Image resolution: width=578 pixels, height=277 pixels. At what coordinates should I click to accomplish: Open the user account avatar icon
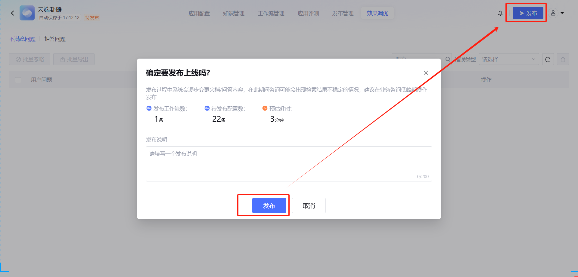553,13
